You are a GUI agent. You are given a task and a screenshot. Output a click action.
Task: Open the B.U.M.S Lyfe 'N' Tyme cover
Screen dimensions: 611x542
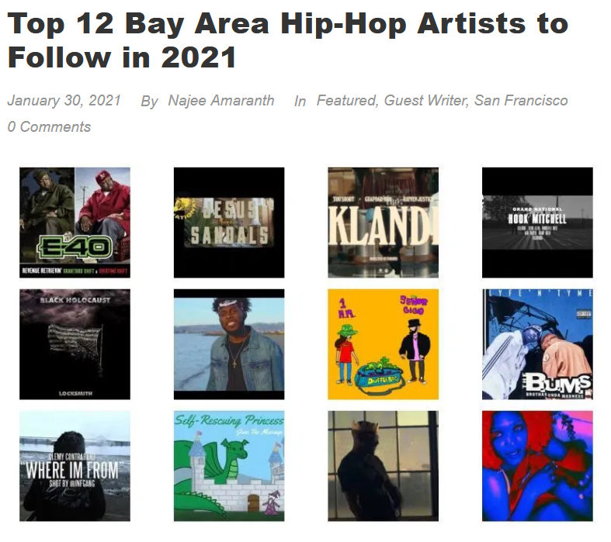coord(537,344)
